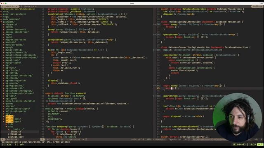Select the sql/ folder row

(x=8, y=114)
